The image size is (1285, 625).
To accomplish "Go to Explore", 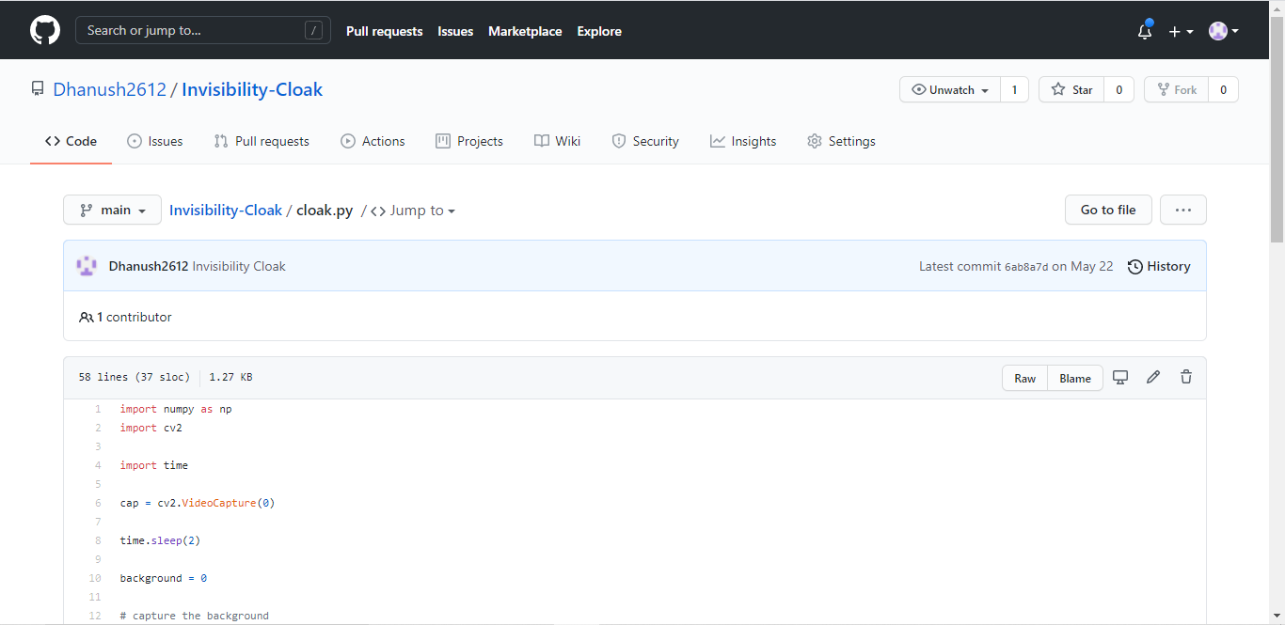I will (x=599, y=31).
